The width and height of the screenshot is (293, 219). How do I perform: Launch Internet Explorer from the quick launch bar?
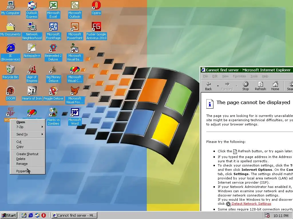[31, 216]
